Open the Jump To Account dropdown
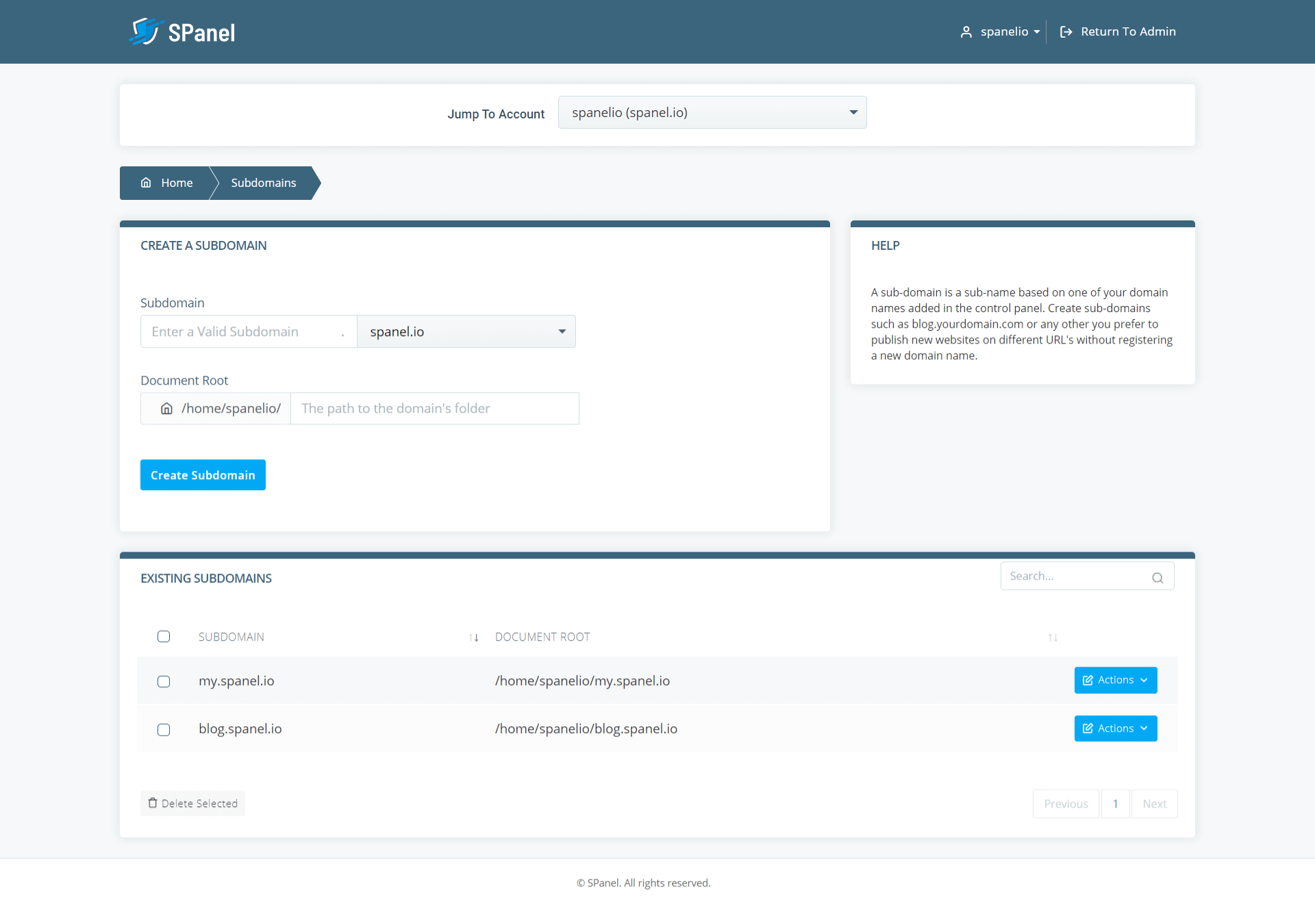Screen dimensions: 1315x907 (x=712, y=112)
